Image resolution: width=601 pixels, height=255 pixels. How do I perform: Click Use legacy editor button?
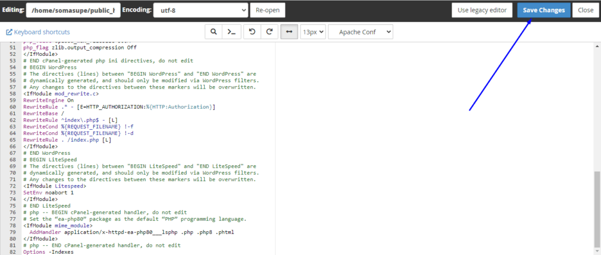coord(482,10)
